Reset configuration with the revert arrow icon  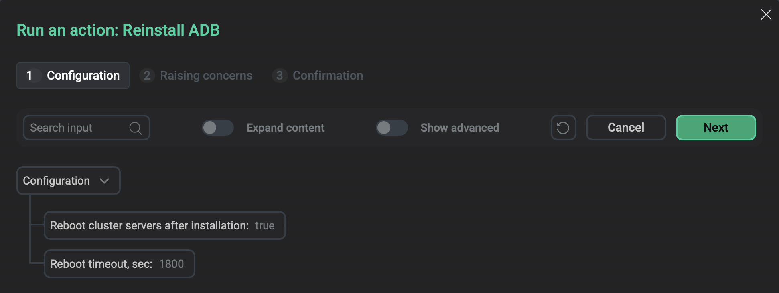[x=563, y=128]
